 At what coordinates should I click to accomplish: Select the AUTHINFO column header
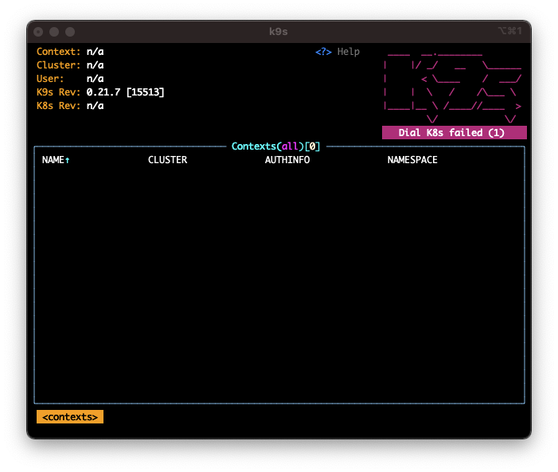click(287, 160)
